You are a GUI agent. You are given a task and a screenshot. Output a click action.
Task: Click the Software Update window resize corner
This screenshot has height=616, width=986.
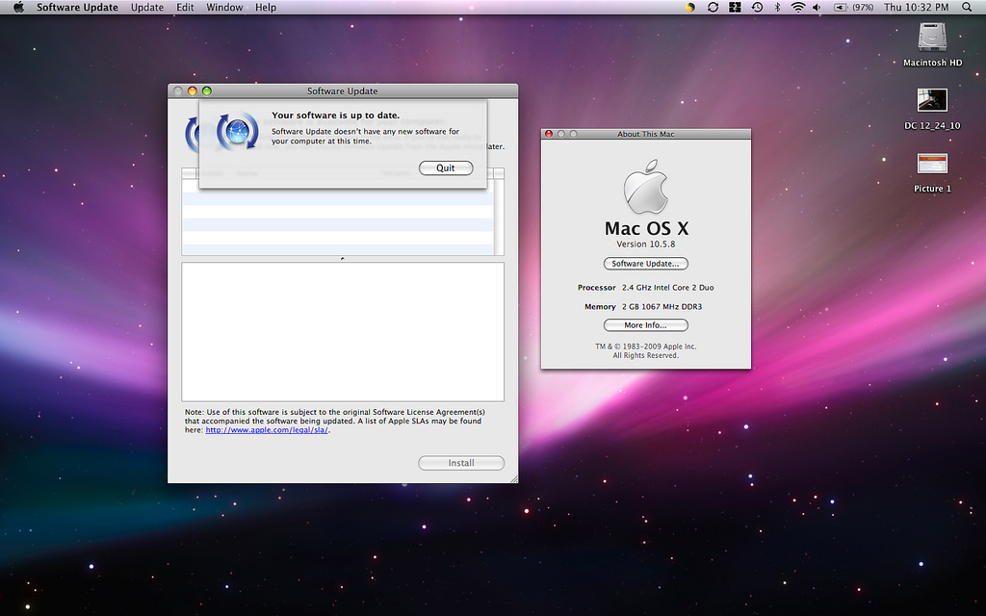coord(514,479)
